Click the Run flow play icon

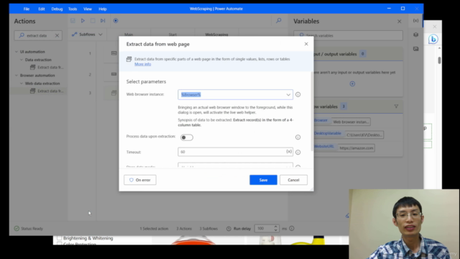point(83,21)
